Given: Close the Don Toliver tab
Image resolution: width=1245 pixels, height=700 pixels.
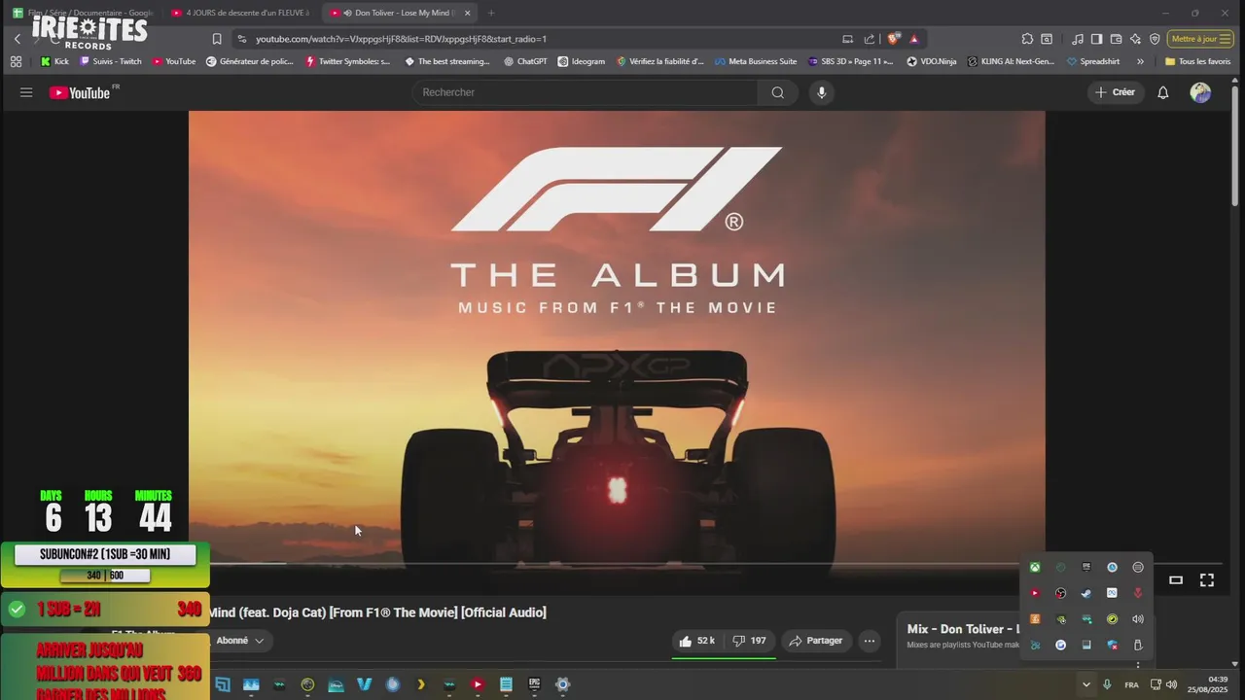Looking at the screenshot, I should [x=467, y=13].
